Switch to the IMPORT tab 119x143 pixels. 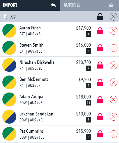pyautogui.click(x=30, y=5)
